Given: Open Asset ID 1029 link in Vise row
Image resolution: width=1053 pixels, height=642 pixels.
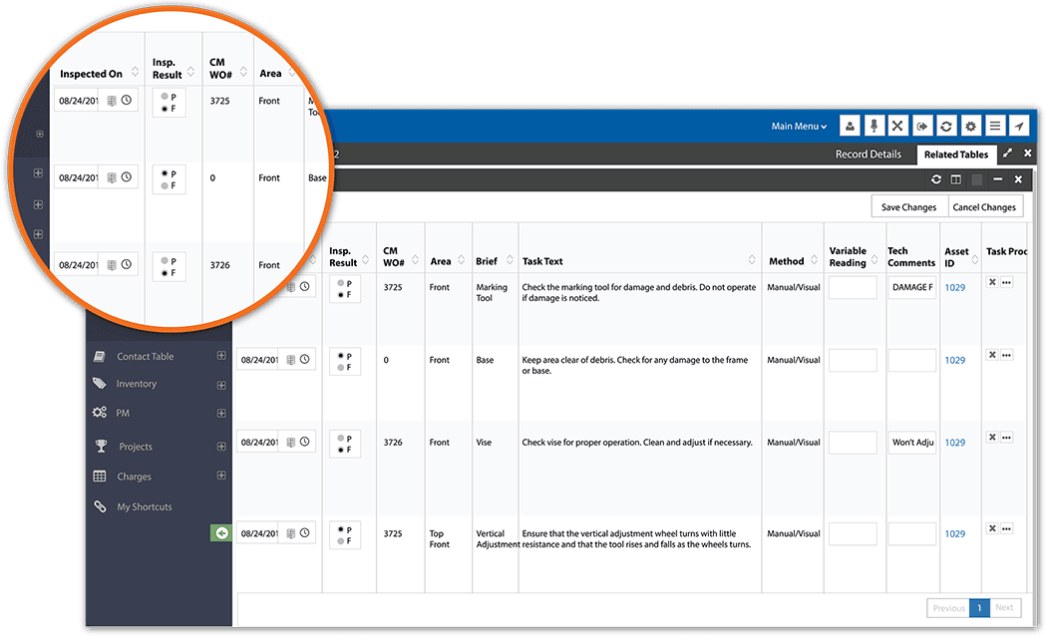Looking at the screenshot, I should 955,443.
